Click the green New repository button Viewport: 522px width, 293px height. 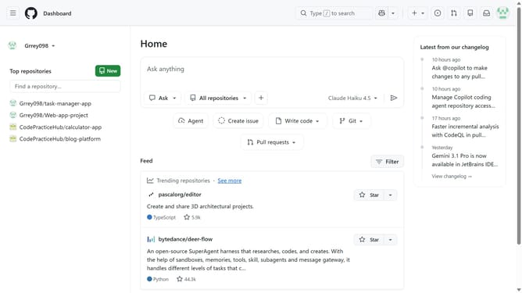tap(108, 71)
